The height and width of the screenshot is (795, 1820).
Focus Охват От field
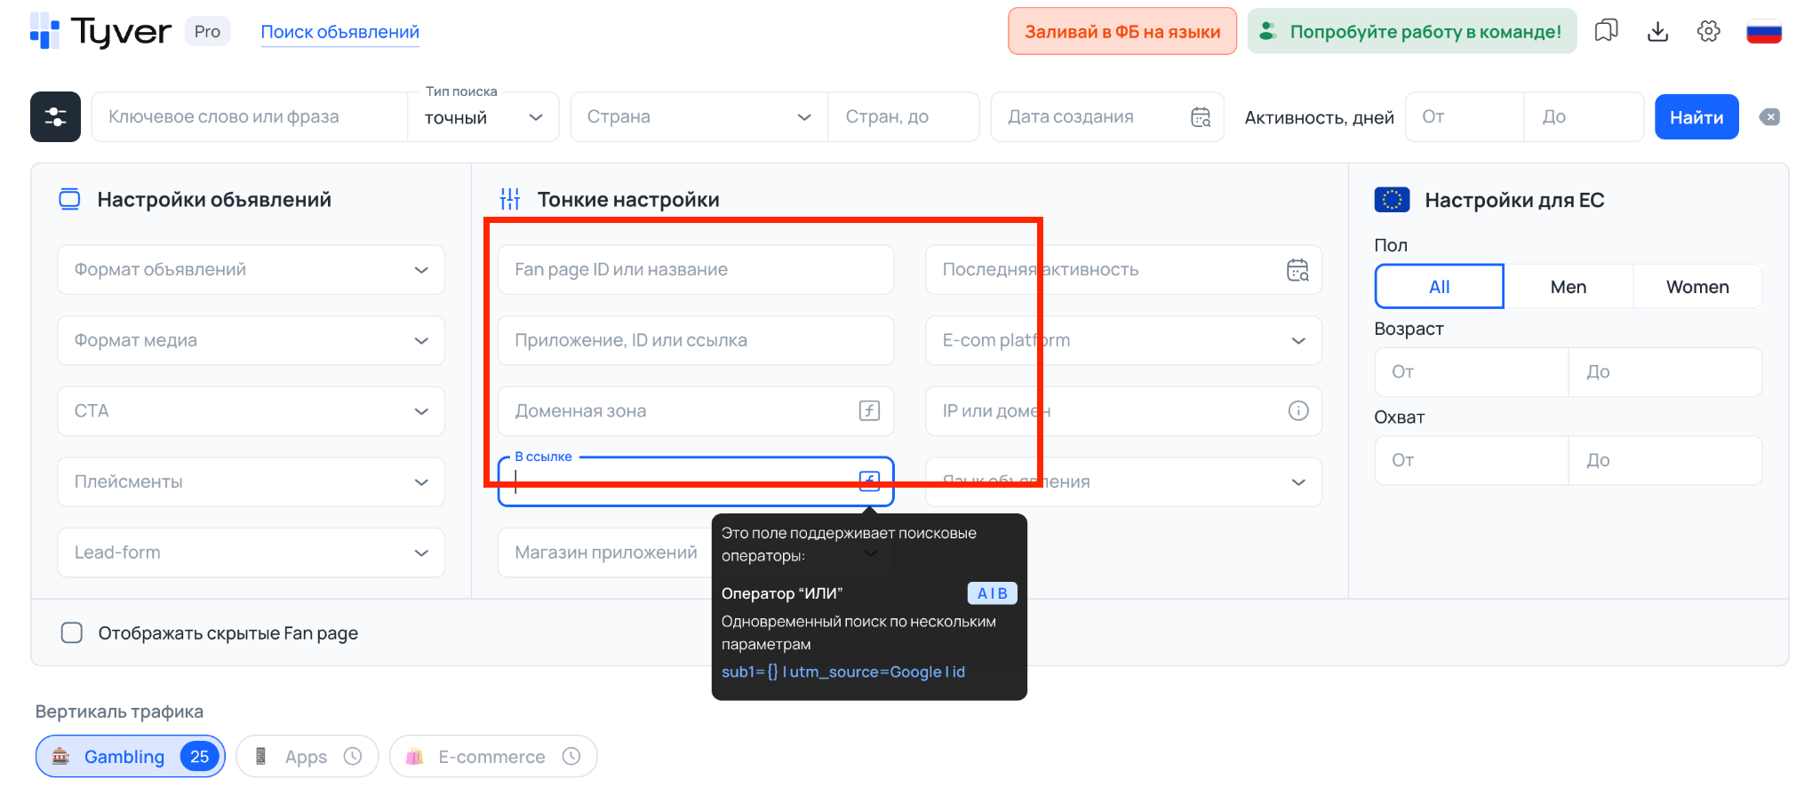pyautogui.click(x=1471, y=460)
